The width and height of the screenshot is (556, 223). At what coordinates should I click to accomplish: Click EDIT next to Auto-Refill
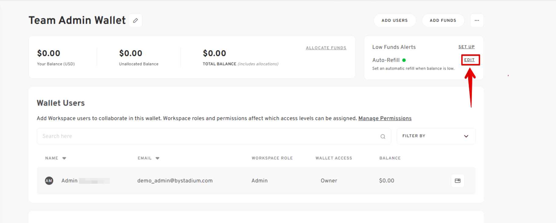pos(469,60)
